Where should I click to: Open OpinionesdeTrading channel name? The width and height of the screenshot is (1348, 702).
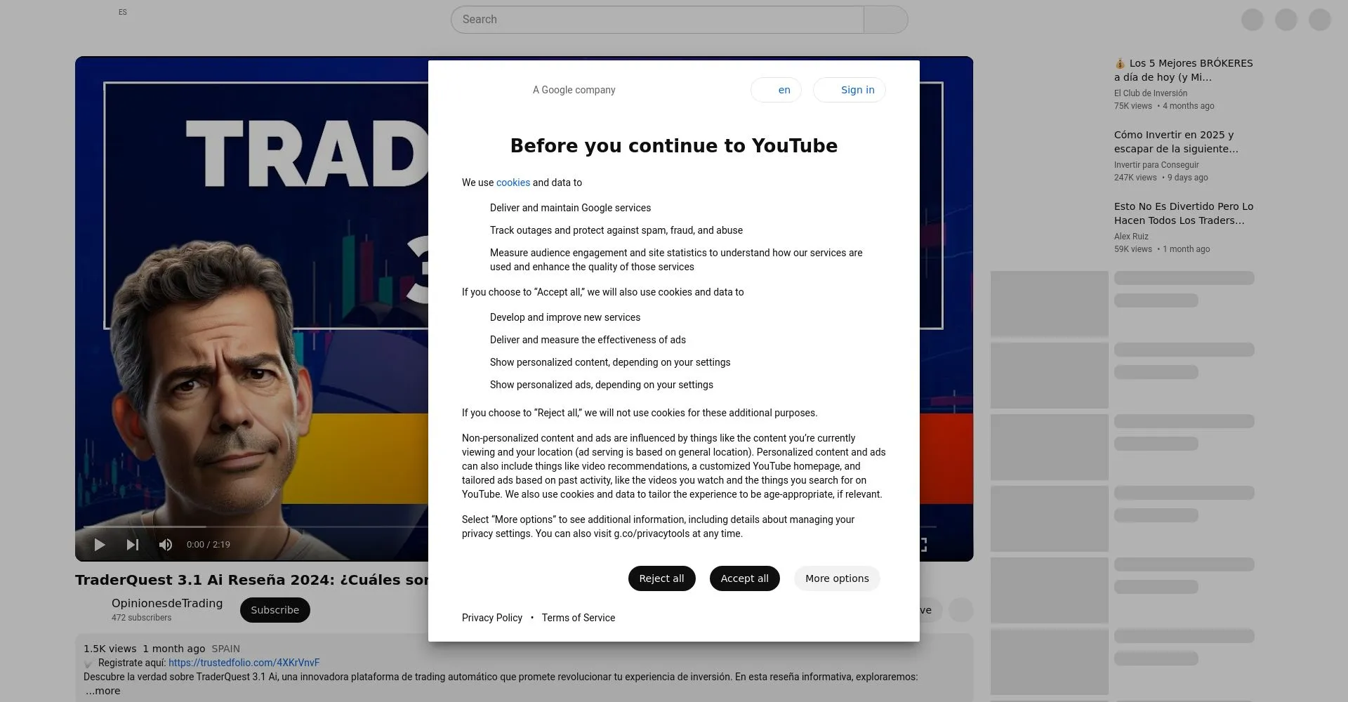(x=167, y=603)
